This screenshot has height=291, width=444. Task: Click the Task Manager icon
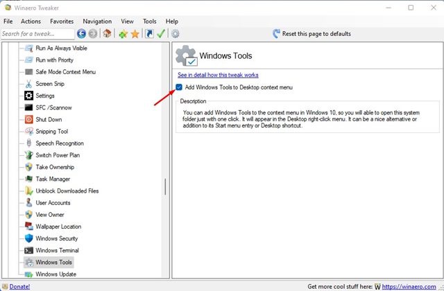pos(29,179)
